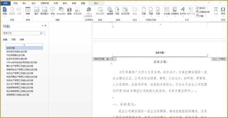The image size is (228, 118).
Task: Switch to the Page Layout (页面布局) tab
Action: click(x=45, y=3)
